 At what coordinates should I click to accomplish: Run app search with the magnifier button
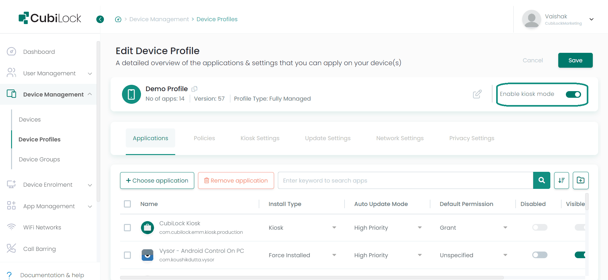[x=542, y=180]
